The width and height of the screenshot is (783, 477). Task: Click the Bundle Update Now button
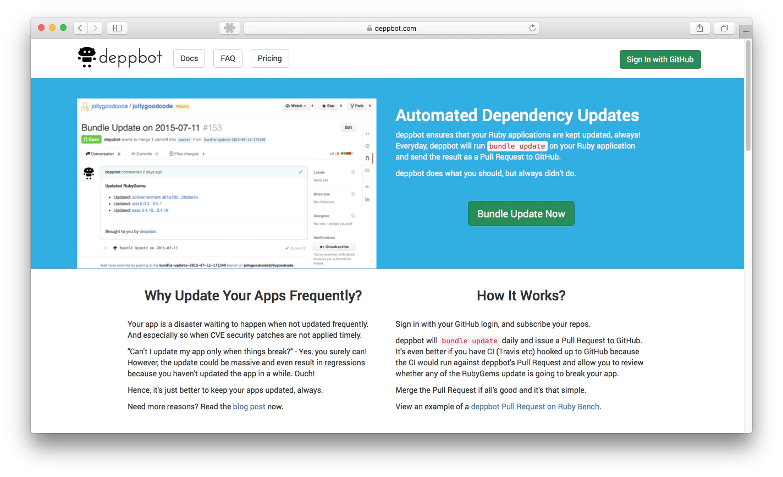(x=521, y=213)
